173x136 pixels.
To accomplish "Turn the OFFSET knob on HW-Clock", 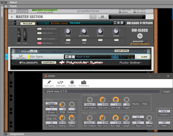I will click(100, 31).
